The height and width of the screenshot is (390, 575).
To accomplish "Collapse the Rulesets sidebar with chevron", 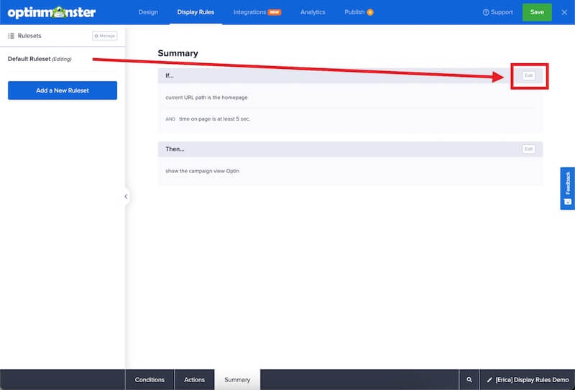I will (126, 196).
